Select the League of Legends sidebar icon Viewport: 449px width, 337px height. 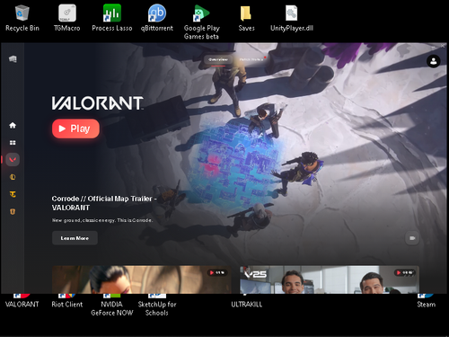[13, 177]
